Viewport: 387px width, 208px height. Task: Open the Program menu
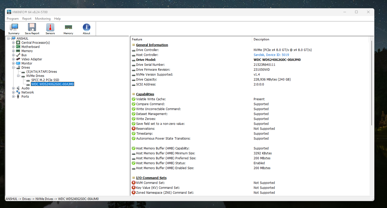pos(13,19)
